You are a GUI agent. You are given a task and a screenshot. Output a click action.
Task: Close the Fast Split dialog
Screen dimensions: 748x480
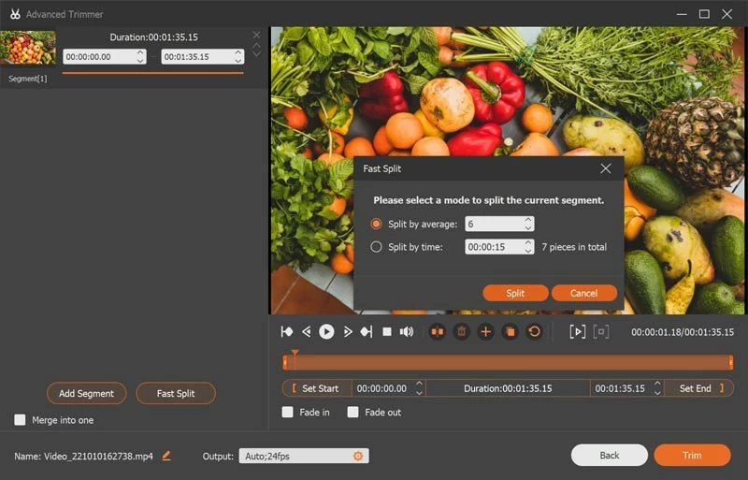[605, 168]
